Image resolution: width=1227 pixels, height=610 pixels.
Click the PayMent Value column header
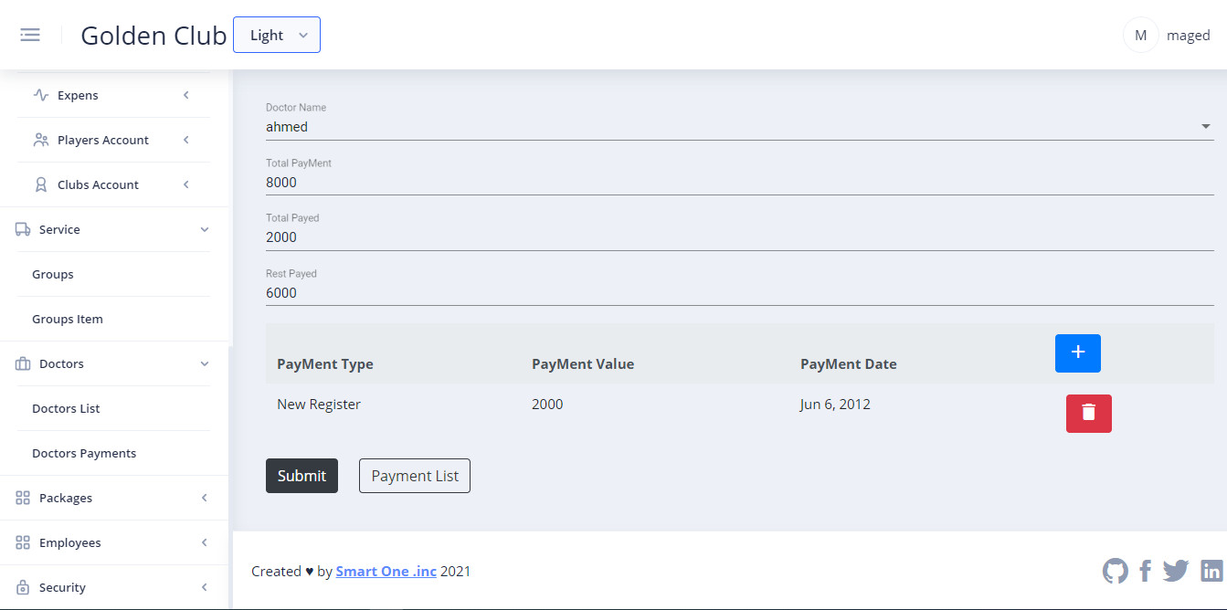(583, 363)
